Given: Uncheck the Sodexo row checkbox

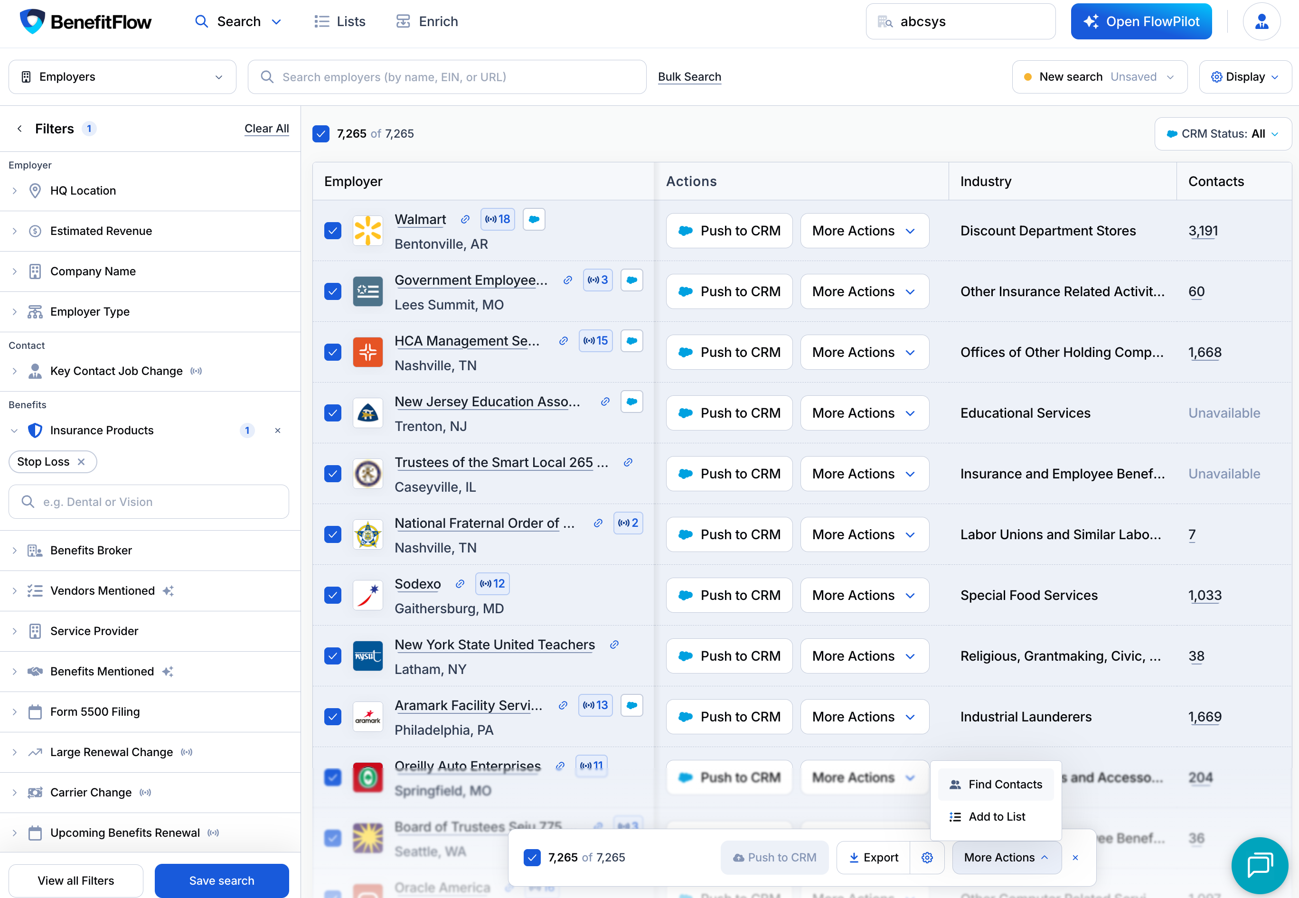Looking at the screenshot, I should point(333,595).
